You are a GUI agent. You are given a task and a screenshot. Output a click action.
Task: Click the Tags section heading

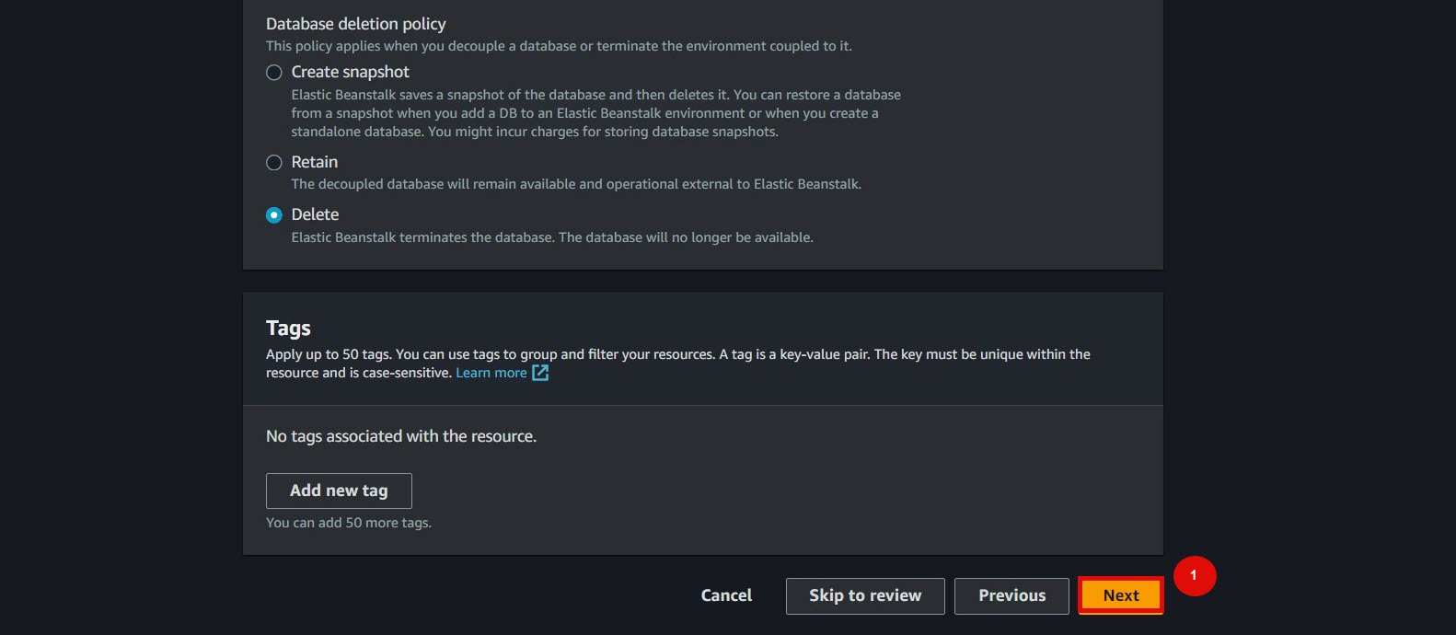(x=288, y=329)
